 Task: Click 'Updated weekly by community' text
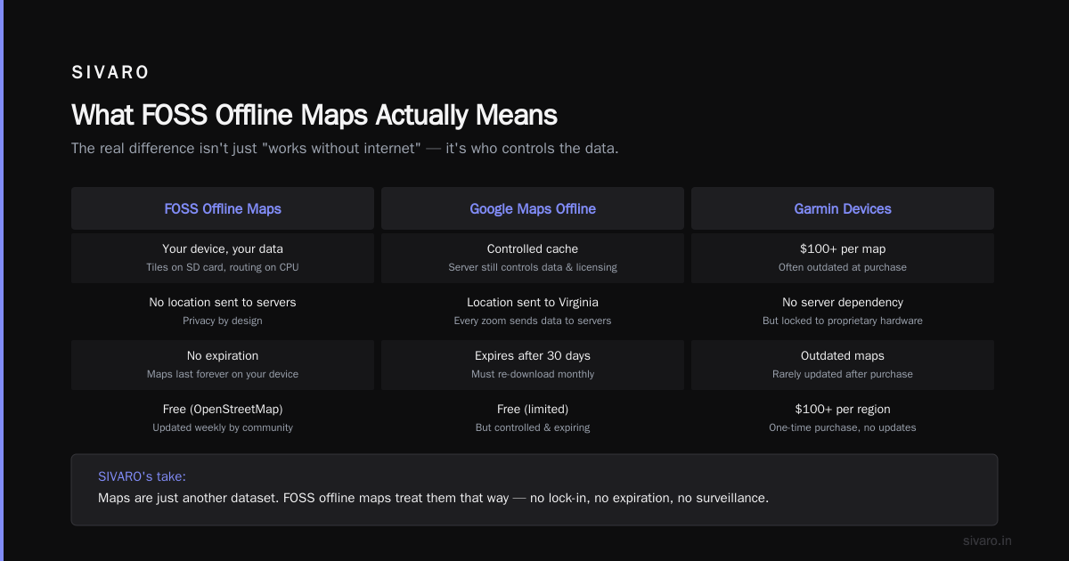[x=223, y=427]
